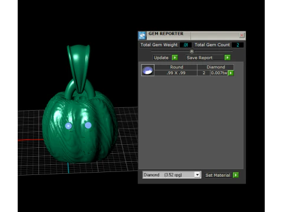Click the Total Gem Weight label
This screenshot has width=283, height=212.
(159, 45)
